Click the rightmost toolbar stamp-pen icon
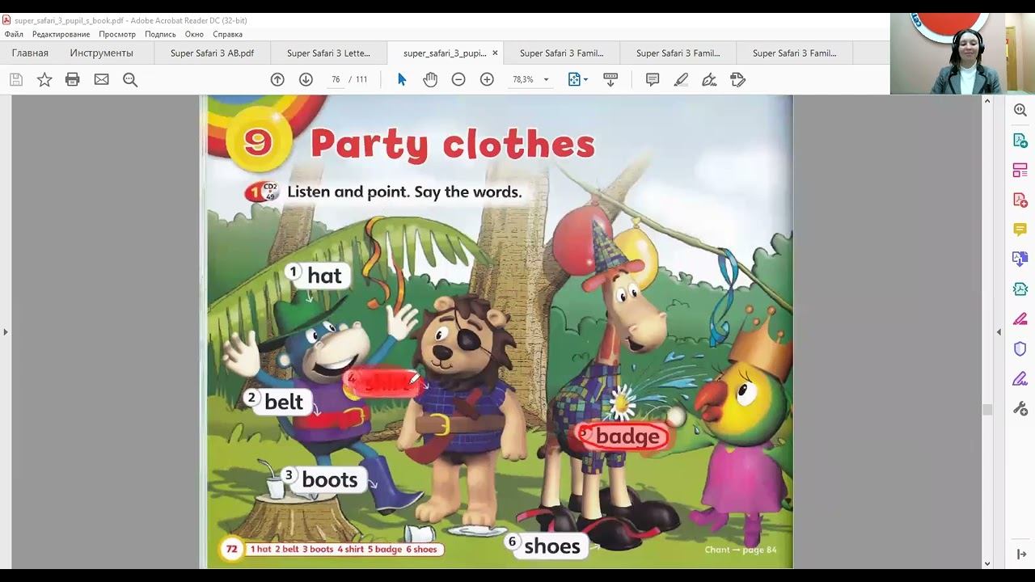The width and height of the screenshot is (1035, 582). point(737,79)
